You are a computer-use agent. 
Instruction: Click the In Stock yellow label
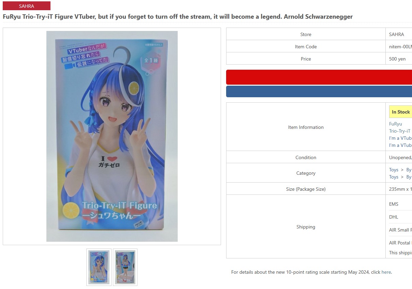click(x=401, y=112)
